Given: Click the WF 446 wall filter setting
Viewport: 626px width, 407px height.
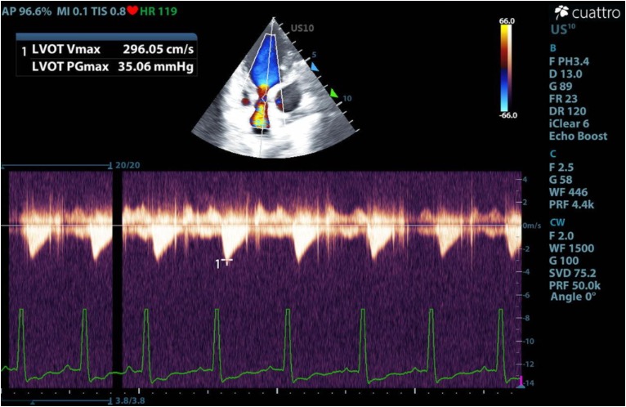Looking at the screenshot, I should [x=568, y=192].
